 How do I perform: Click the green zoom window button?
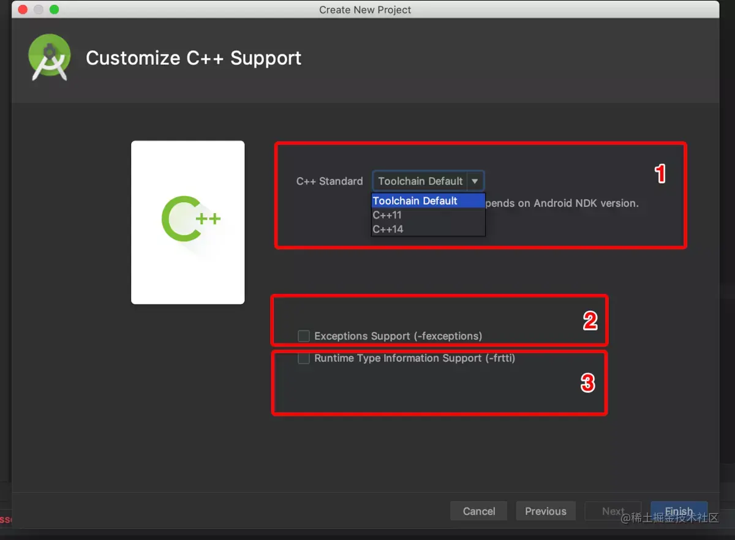click(54, 10)
